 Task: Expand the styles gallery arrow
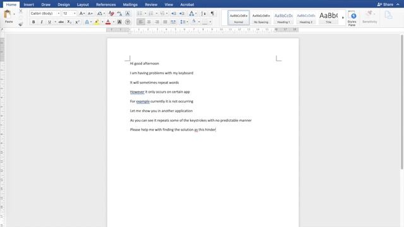(x=343, y=18)
